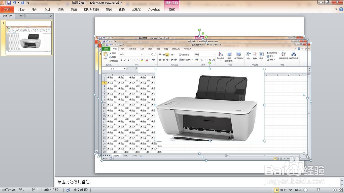Click 格式刷 format painter in the Excel screenshot
The width and height of the screenshot is (344, 193).
coord(113,61)
